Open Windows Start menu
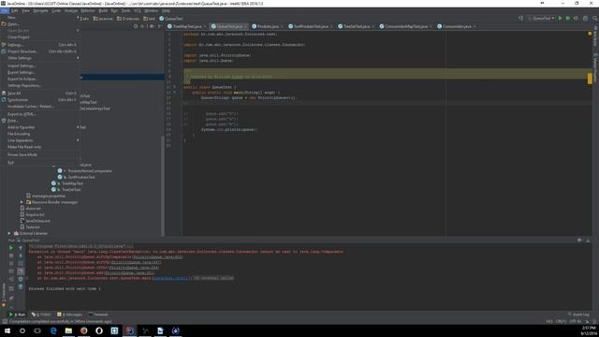 coord(7,330)
